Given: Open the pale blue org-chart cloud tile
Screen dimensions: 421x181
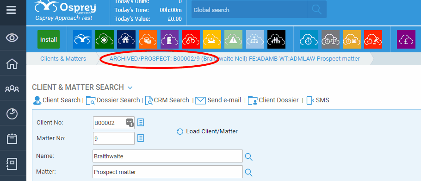Looking at the screenshot, I should pos(255,39).
